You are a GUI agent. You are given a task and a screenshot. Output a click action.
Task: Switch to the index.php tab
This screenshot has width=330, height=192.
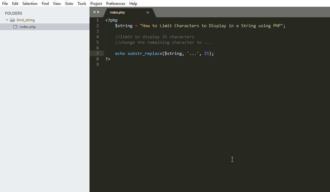coord(117,12)
